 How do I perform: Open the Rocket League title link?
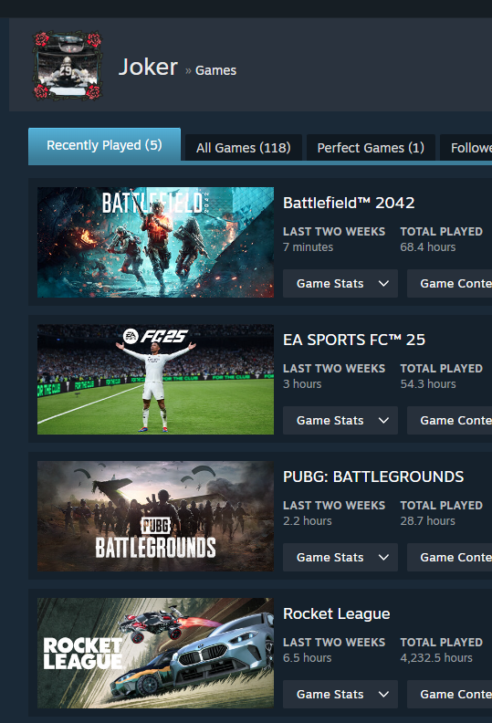tap(337, 613)
